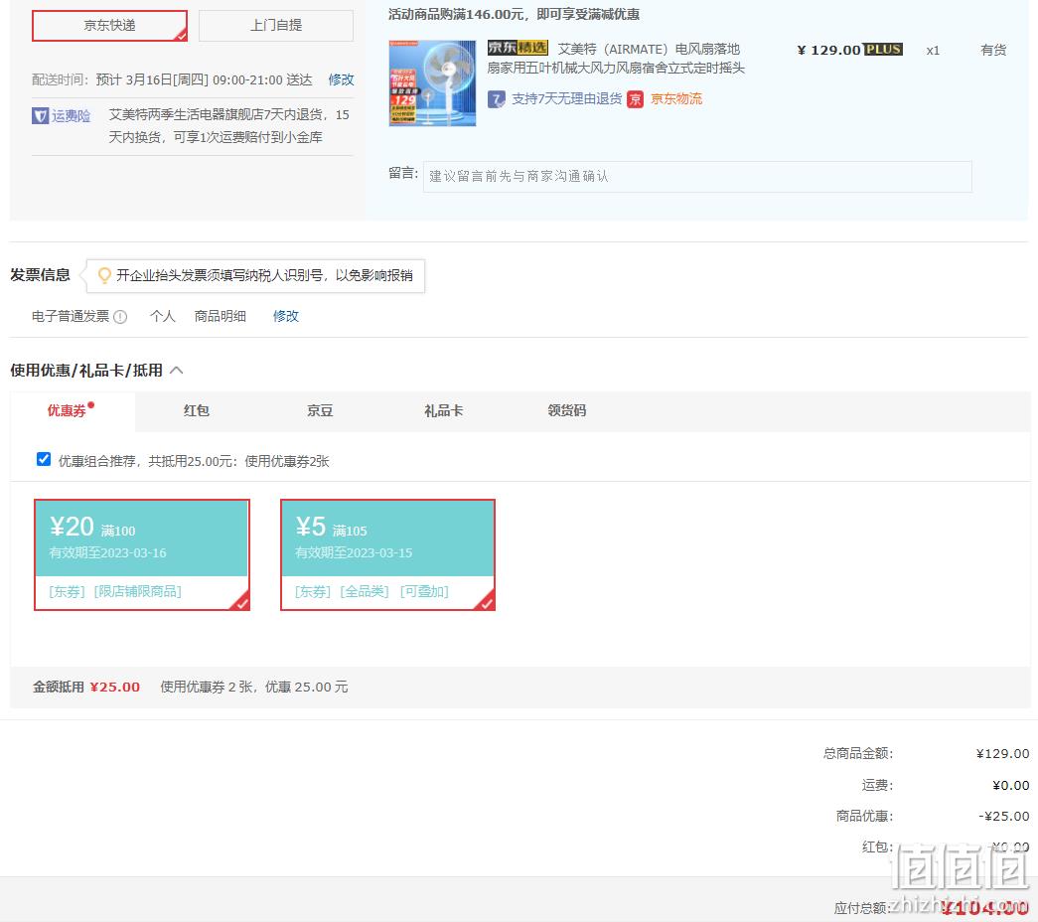
Task: Click the 7-day return icon
Action: tap(497, 99)
